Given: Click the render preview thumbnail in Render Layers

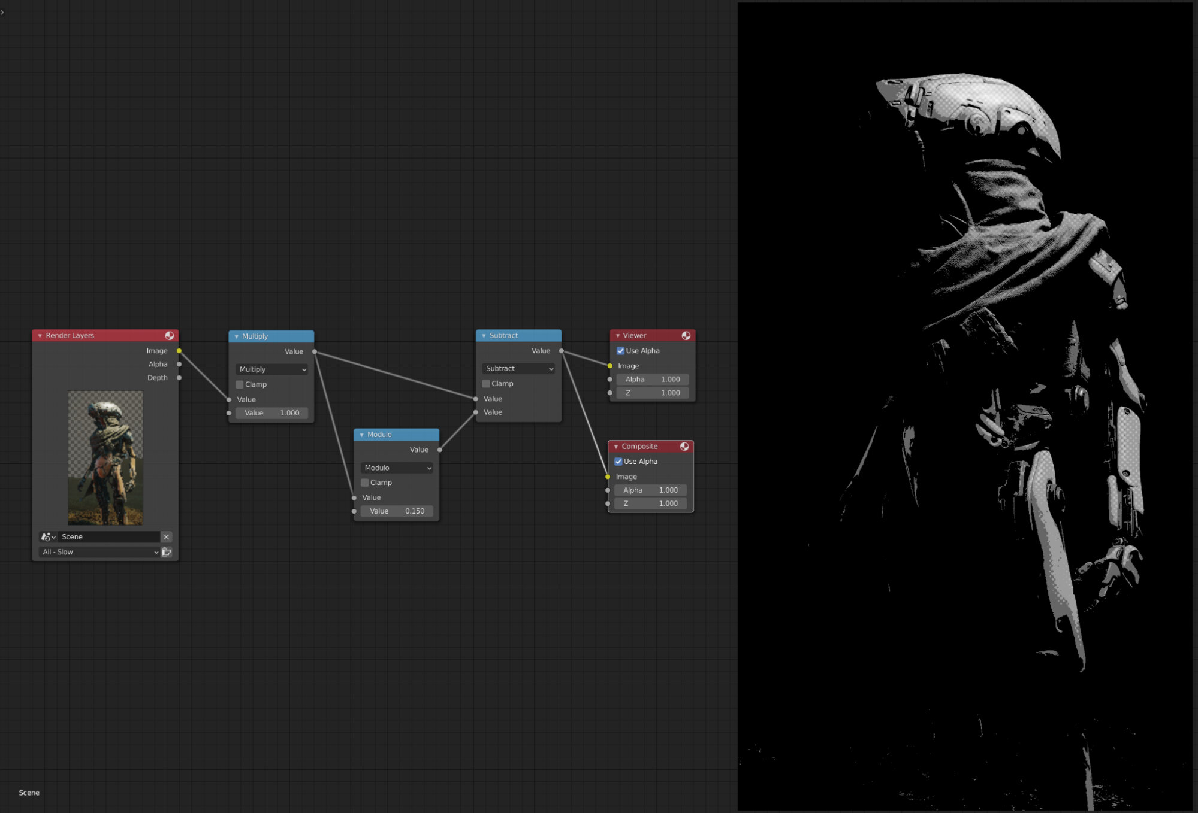Looking at the screenshot, I should pyautogui.click(x=105, y=458).
